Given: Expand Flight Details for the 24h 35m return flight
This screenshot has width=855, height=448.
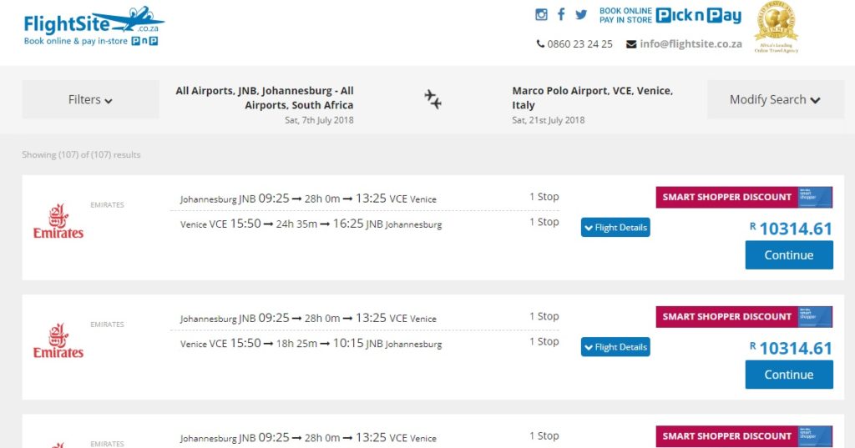Looking at the screenshot, I should tap(615, 227).
